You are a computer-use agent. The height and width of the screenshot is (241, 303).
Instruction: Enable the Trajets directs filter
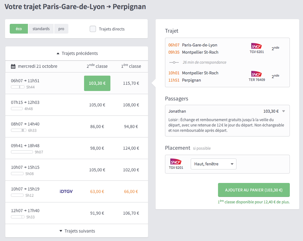(93, 29)
